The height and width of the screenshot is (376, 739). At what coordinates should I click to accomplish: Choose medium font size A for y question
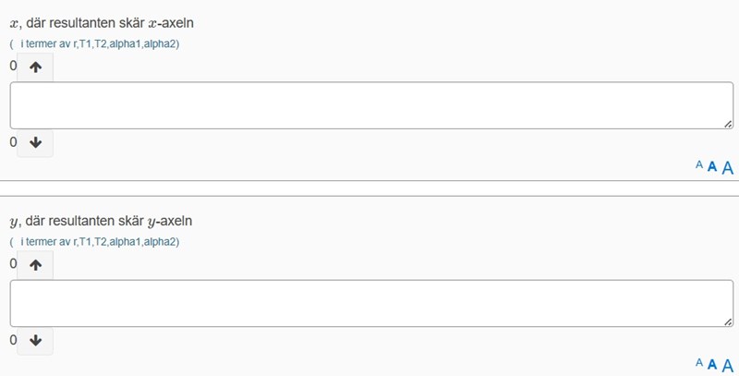pos(712,364)
